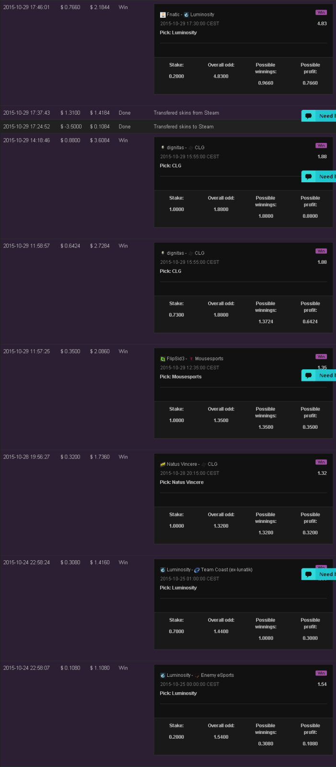Viewport: 336px width, 767px height.
Task: Click Done status of the $ 1.3100 transfer
Action: click(x=125, y=113)
